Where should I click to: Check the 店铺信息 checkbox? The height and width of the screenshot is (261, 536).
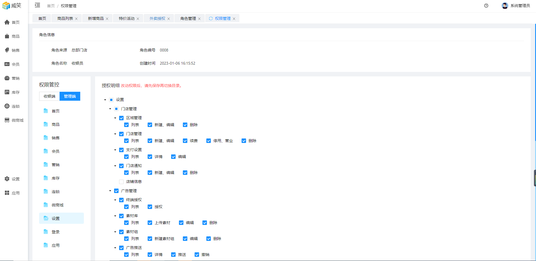pos(121,182)
